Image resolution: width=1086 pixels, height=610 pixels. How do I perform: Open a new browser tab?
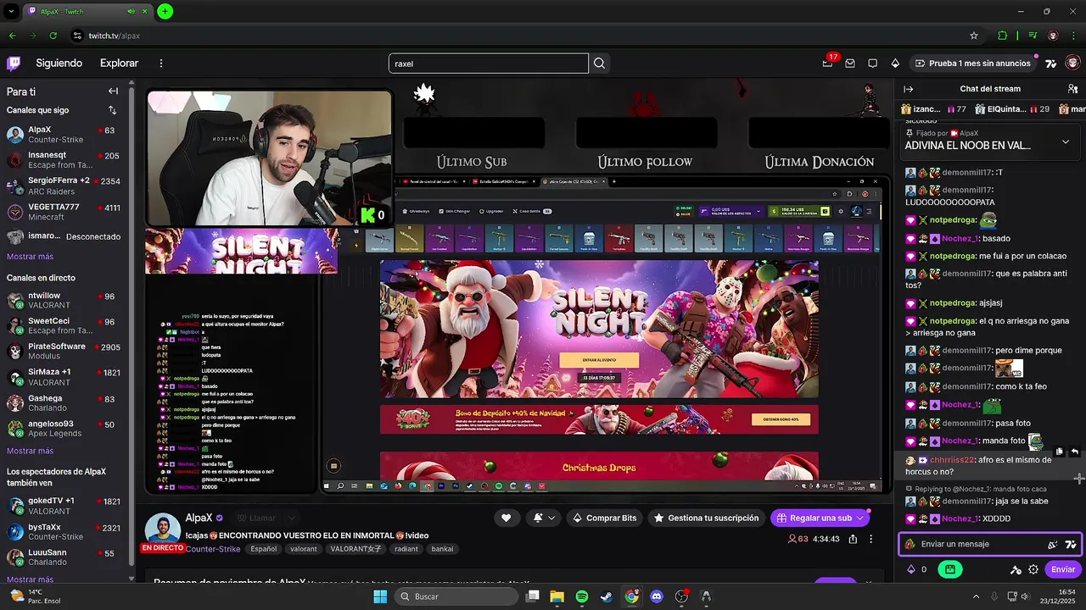[165, 11]
